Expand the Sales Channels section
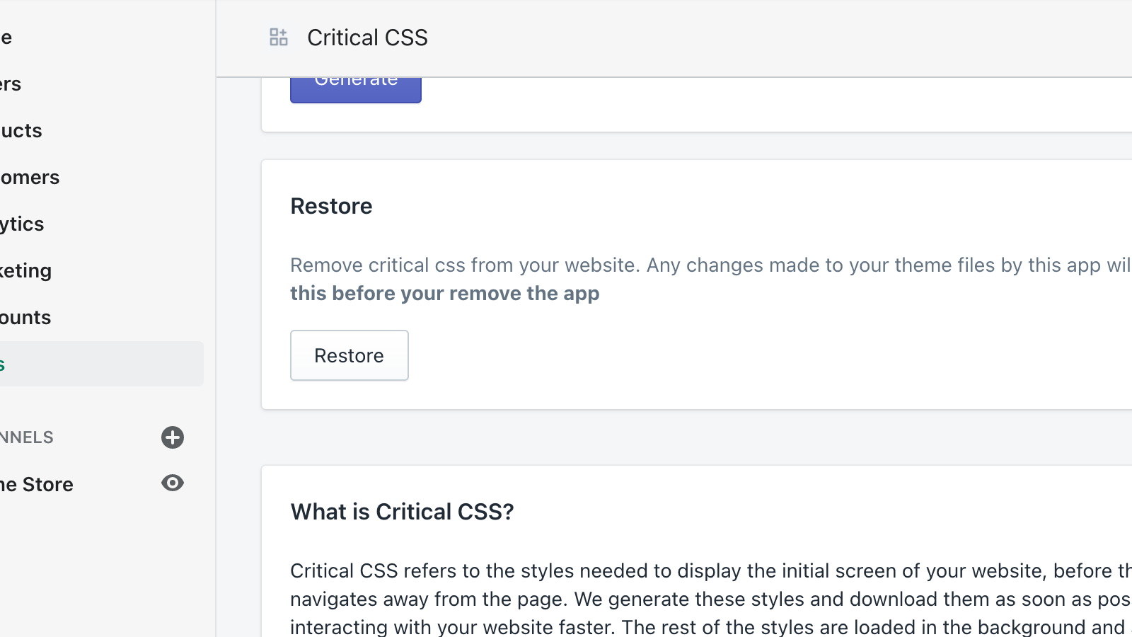This screenshot has width=1132, height=637. click(28, 437)
